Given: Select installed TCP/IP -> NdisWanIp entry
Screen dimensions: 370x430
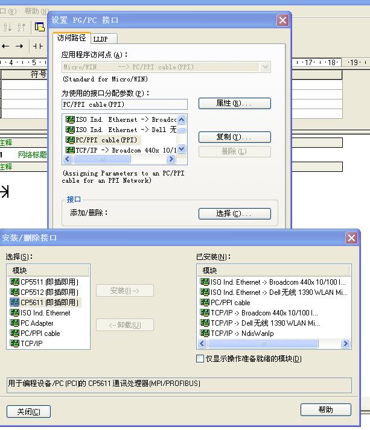Looking at the screenshot, I should pos(241,334).
